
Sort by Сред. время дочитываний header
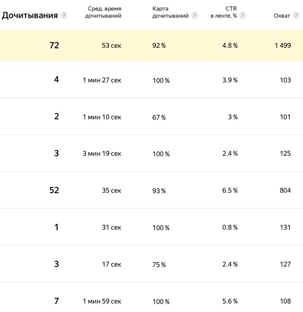[x=103, y=12]
